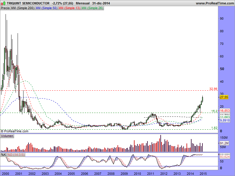Click the Mensual timeframe text
Image resolution: width=235 pixels, height=176 pixels.
coord(83,3)
